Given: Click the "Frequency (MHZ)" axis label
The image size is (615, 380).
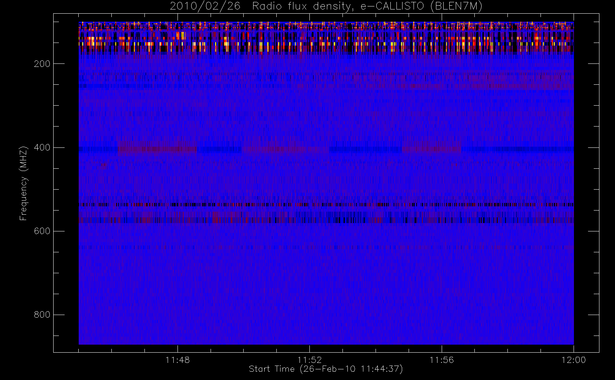Looking at the screenshot, I should tap(24, 184).
